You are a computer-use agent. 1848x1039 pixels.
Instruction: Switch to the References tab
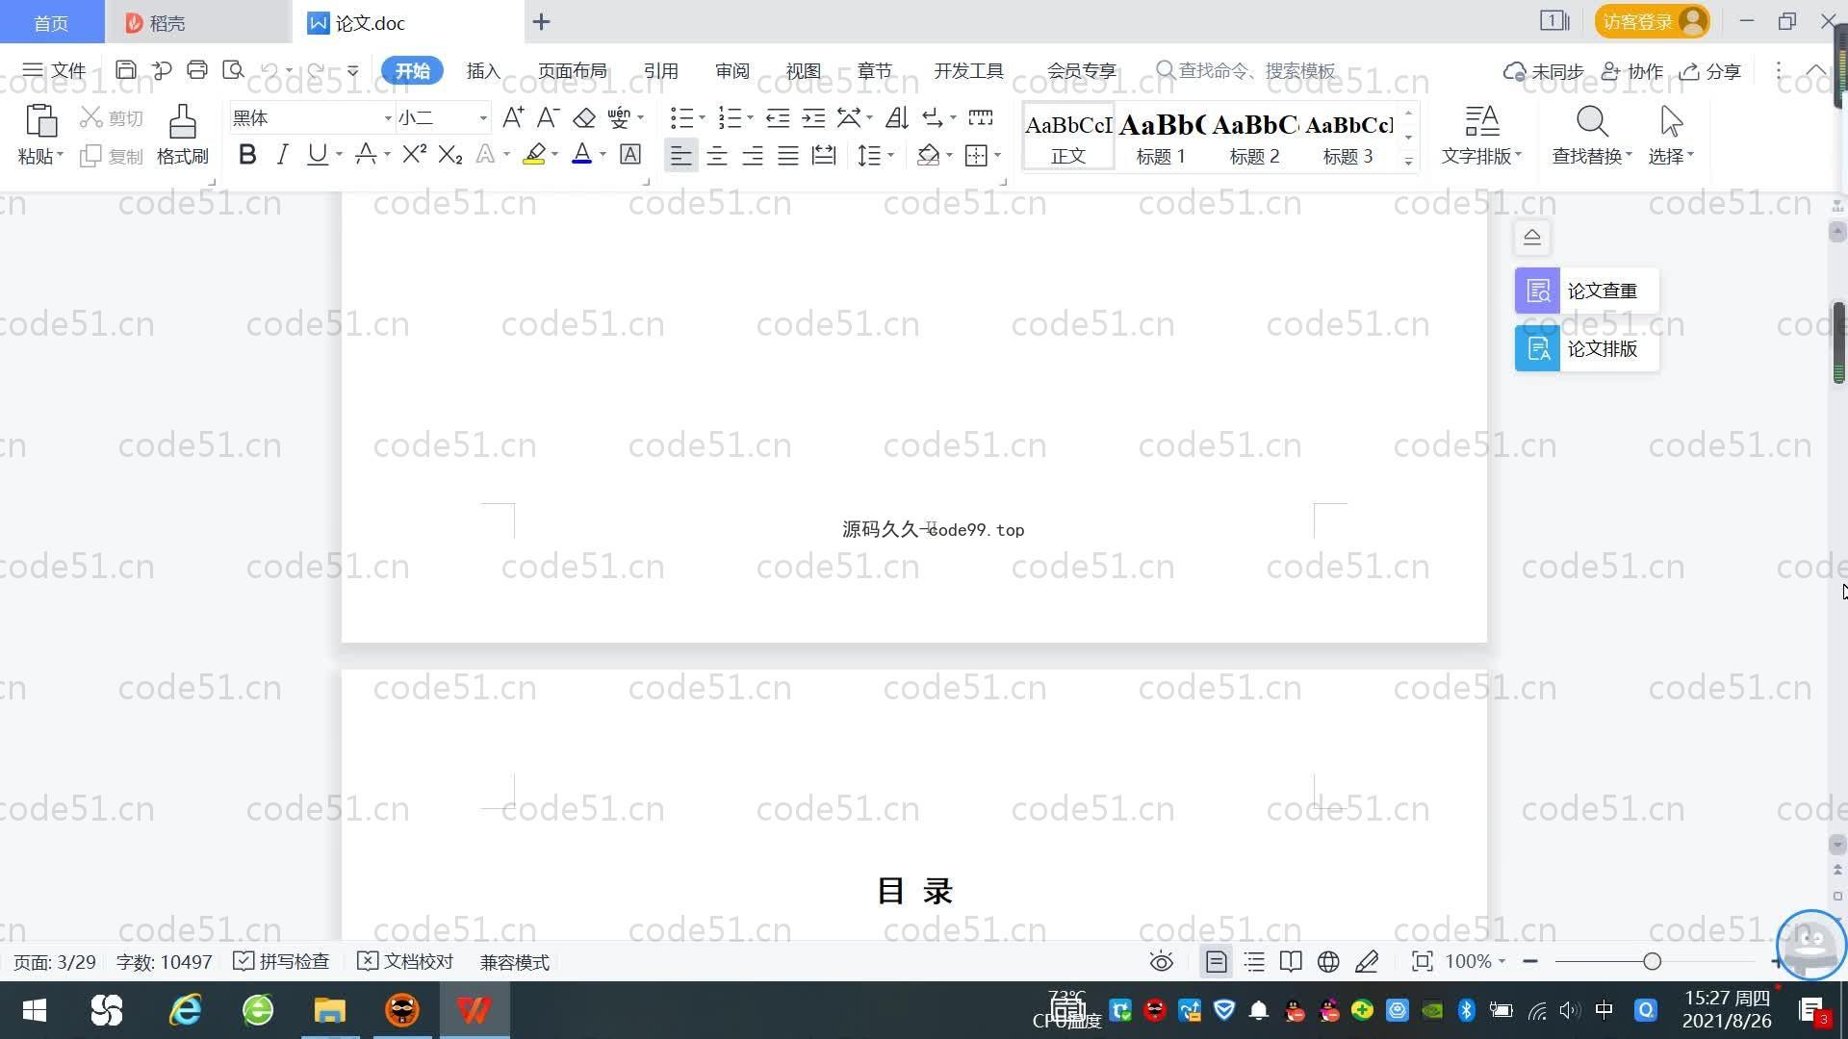click(660, 70)
